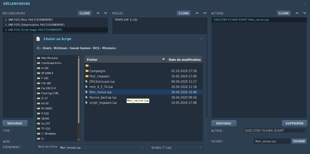This screenshot has width=310, height=154.
Task: Move the selected trigger up with the Déclencheurs up arrow
Action: [98, 13]
